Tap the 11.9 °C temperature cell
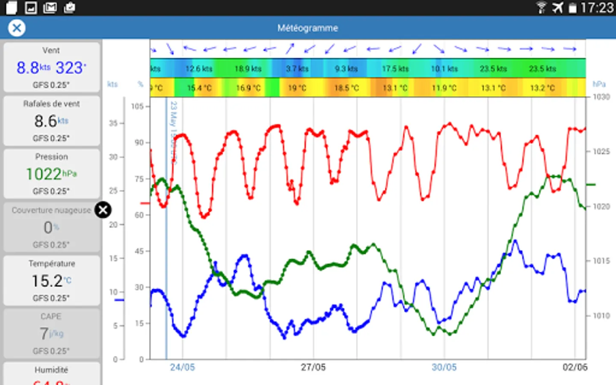Viewport: 616px width, 385px height. pos(444,88)
